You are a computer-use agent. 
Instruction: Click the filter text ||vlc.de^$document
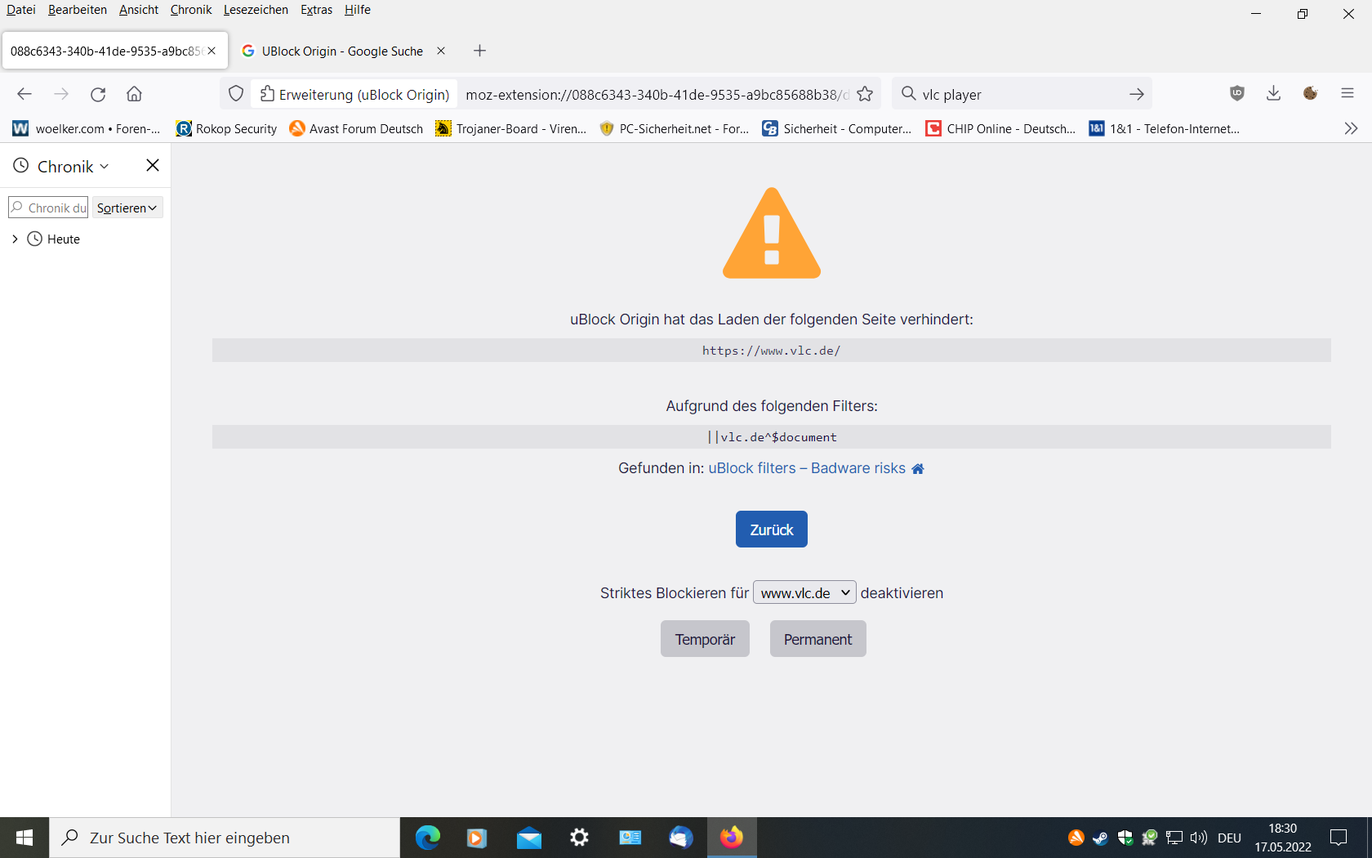772,437
